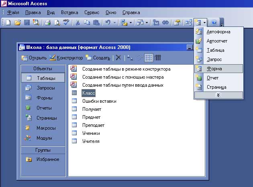Open Print Preview magnifier icon

(x=57, y=22)
